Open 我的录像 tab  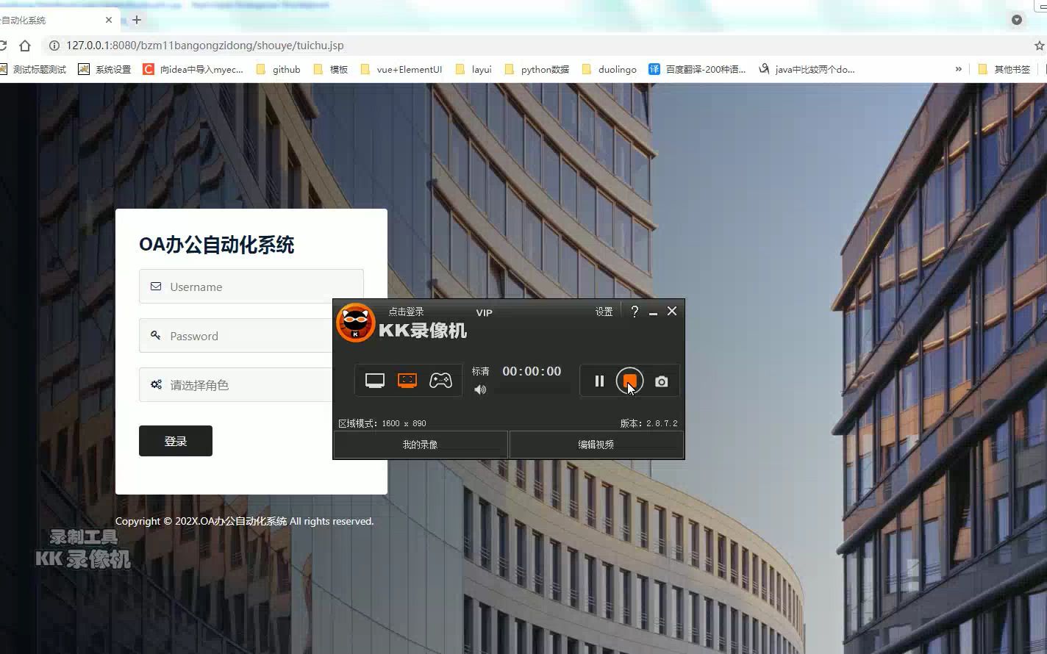point(421,445)
